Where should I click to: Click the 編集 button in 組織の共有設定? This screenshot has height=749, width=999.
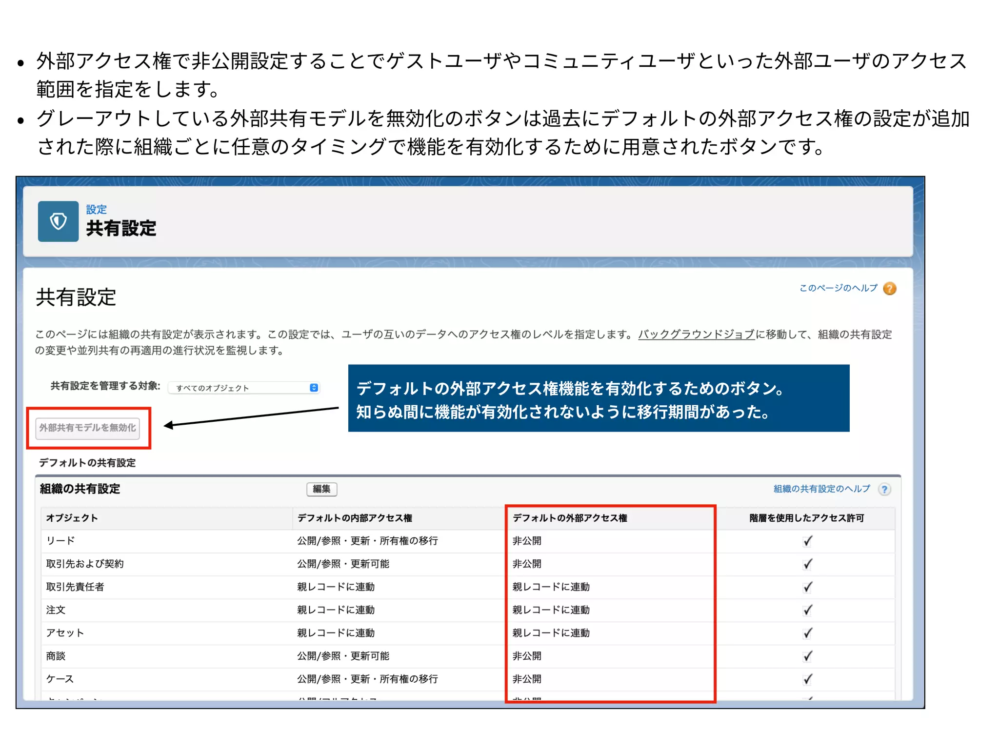coord(321,489)
